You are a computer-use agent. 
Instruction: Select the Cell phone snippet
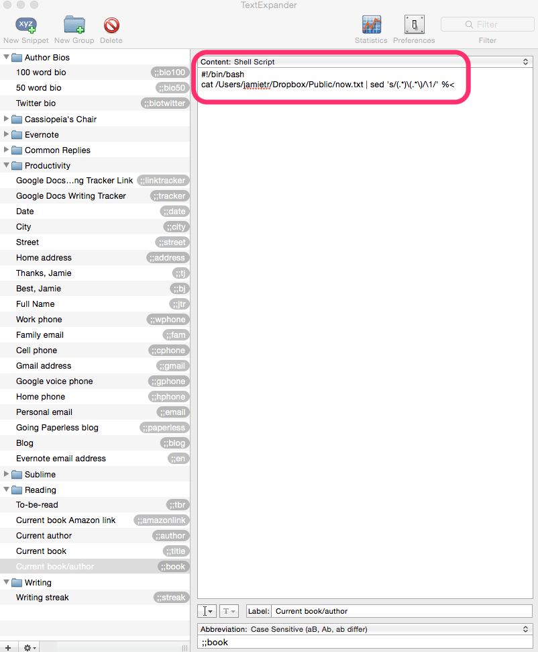(95, 350)
